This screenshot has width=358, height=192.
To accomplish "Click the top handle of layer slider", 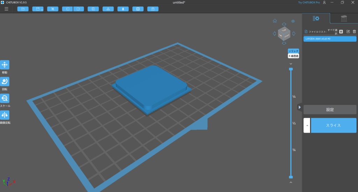I will click(x=291, y=69).
